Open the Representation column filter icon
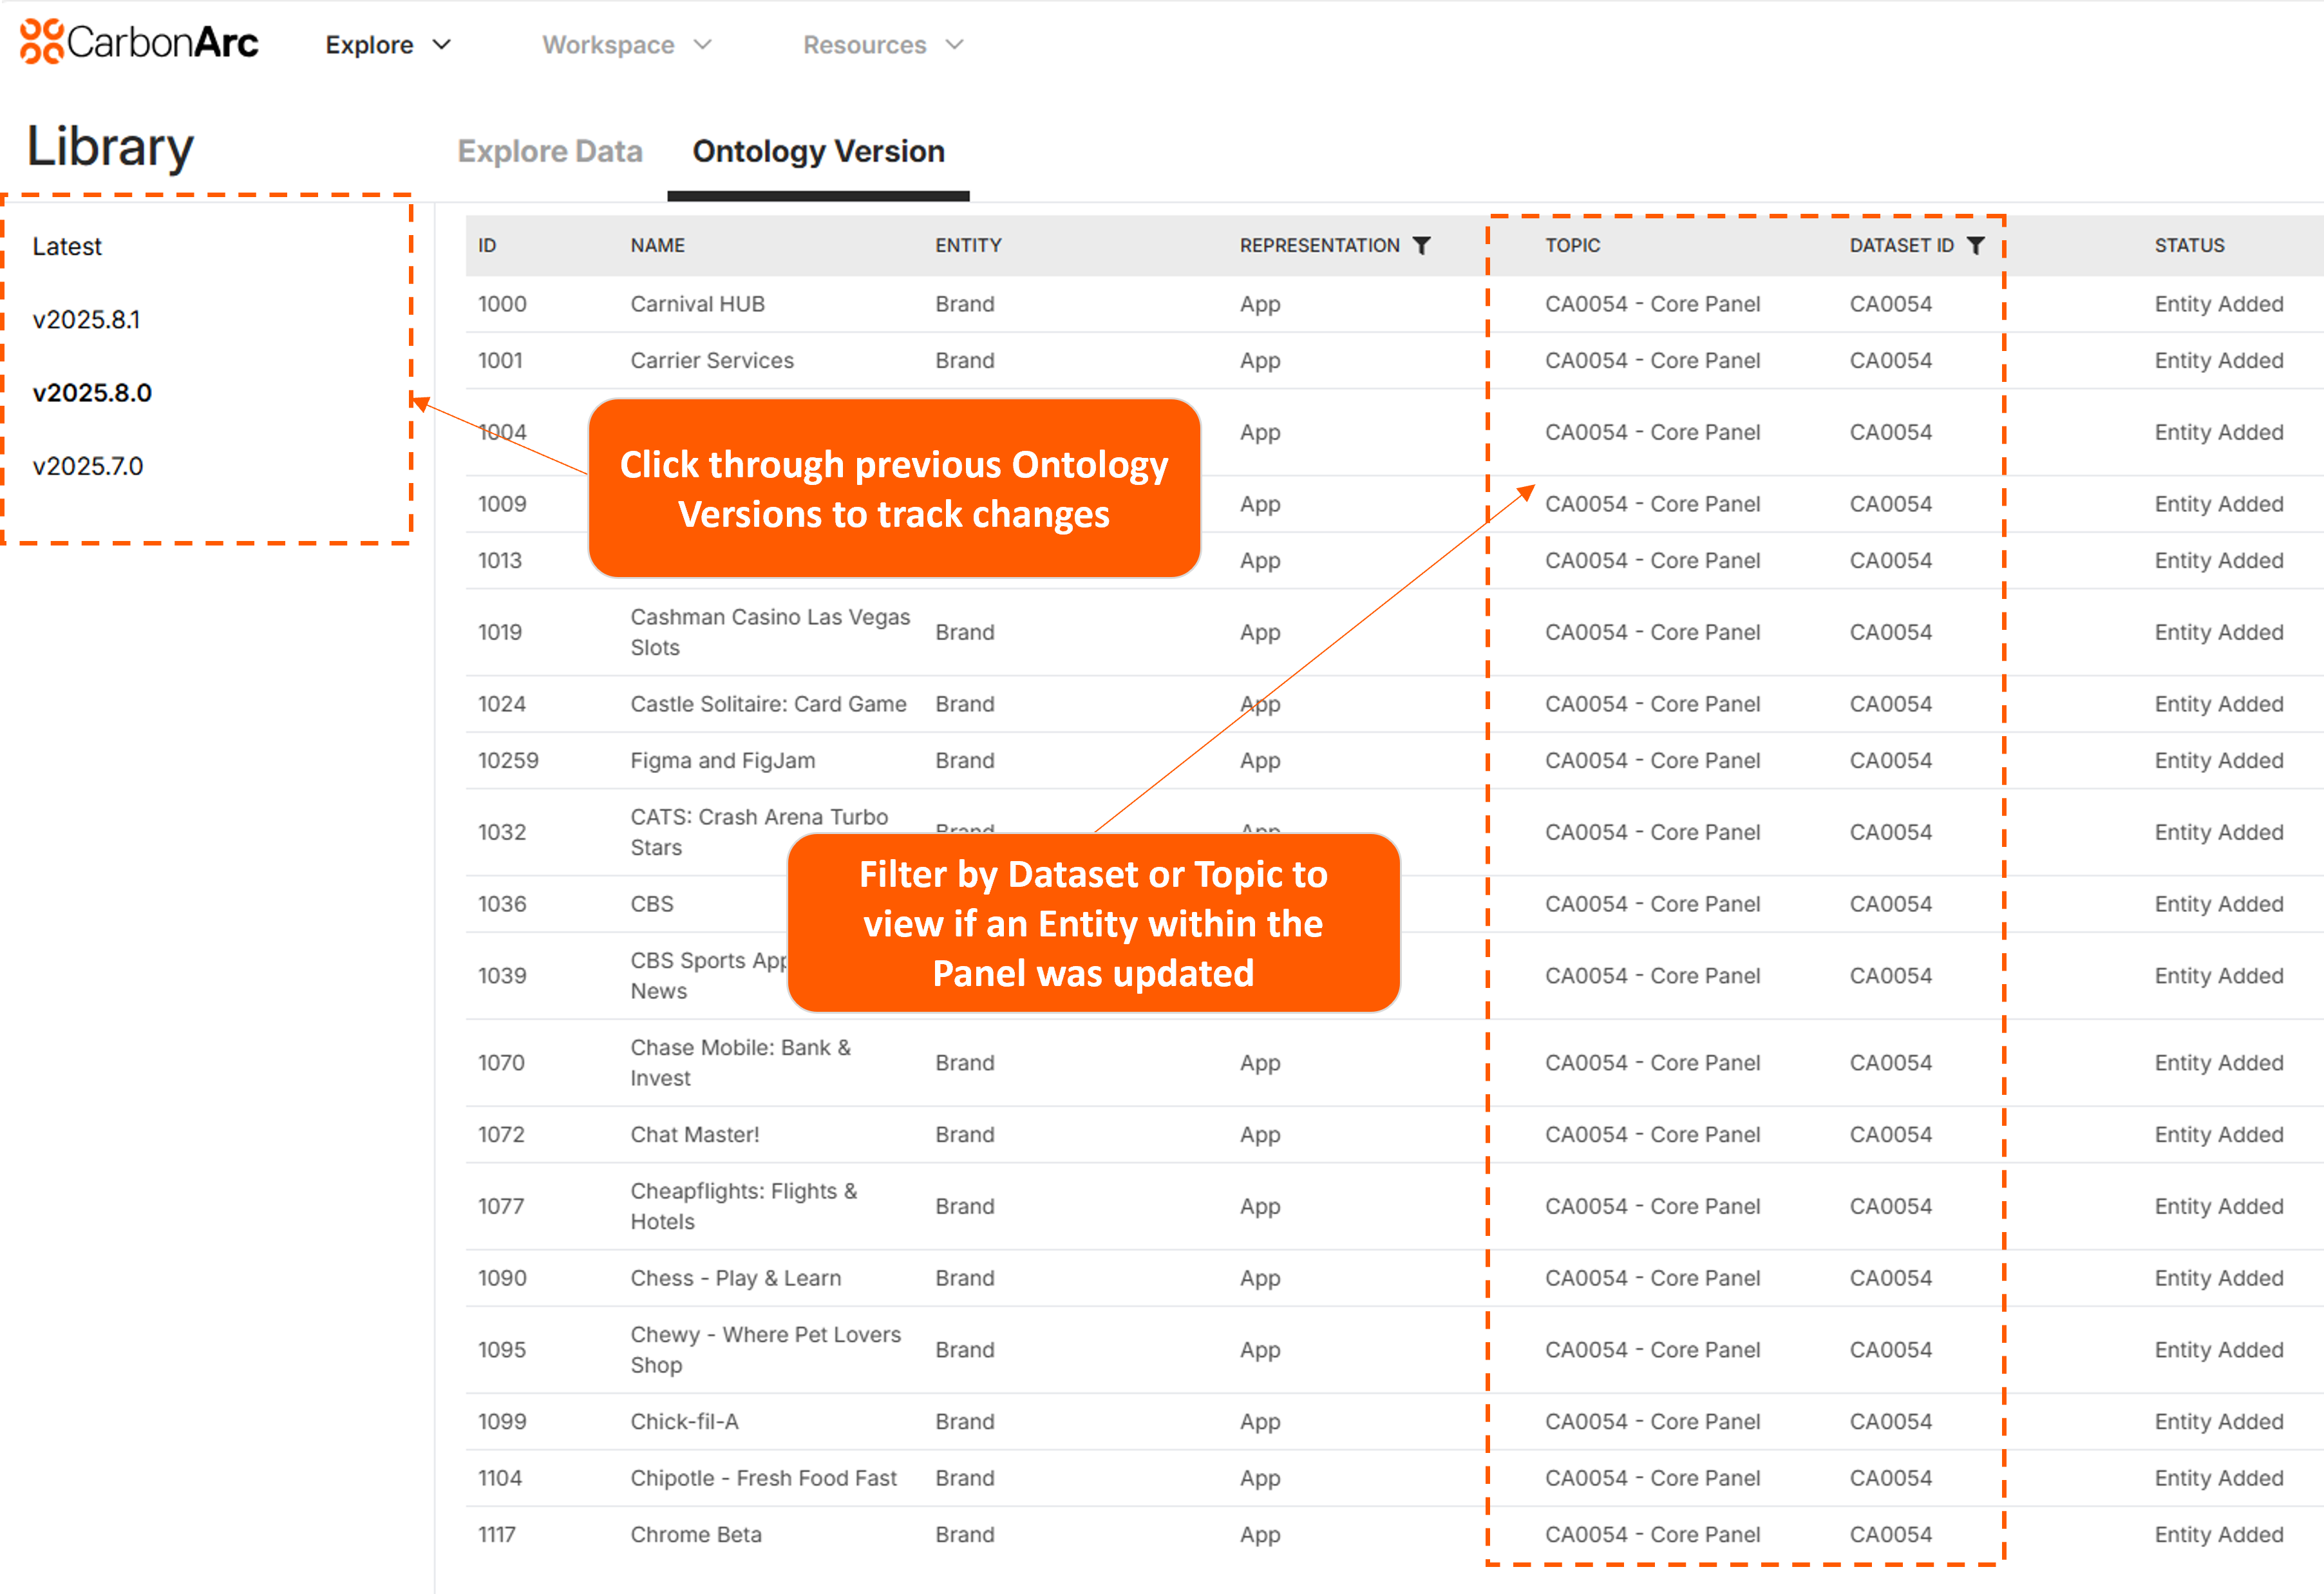The width and height of the screenshot is (2324, 1594). pyautogui.click(x=1421, y=246)
